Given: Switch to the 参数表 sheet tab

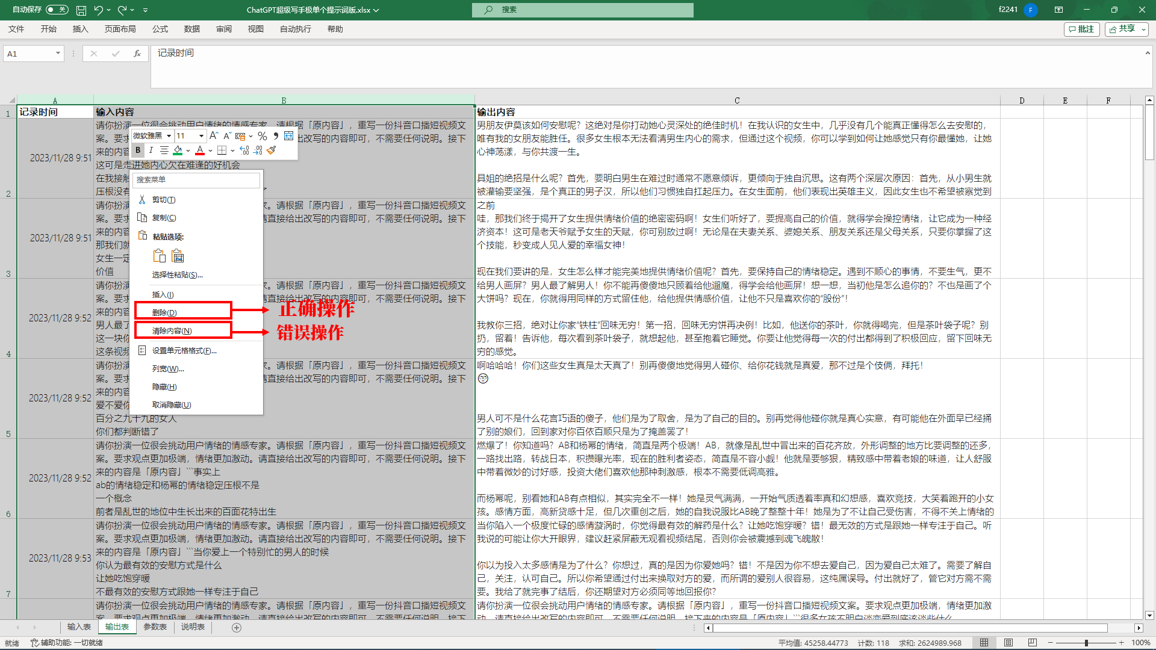Looking at the screenshot, I should coord(155,627).
